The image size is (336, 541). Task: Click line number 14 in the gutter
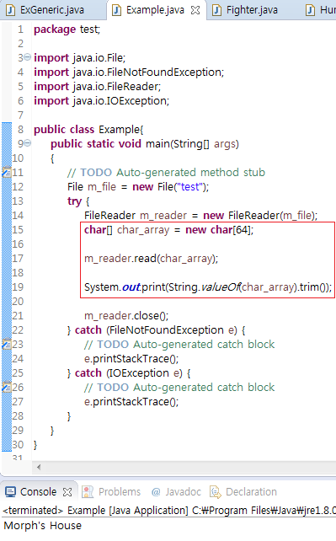[18, 216]
